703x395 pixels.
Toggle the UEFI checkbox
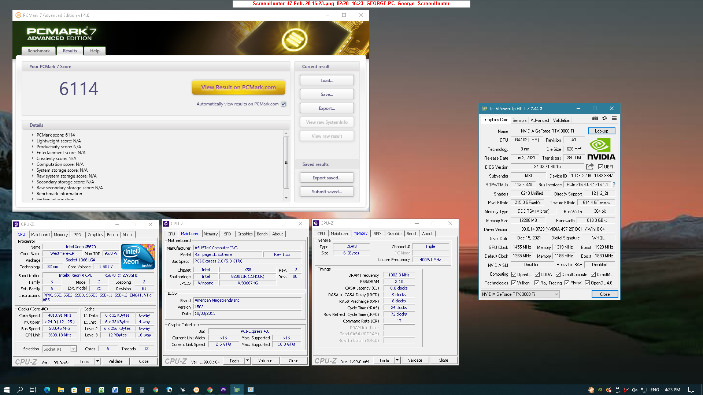(x=600, y=167)
